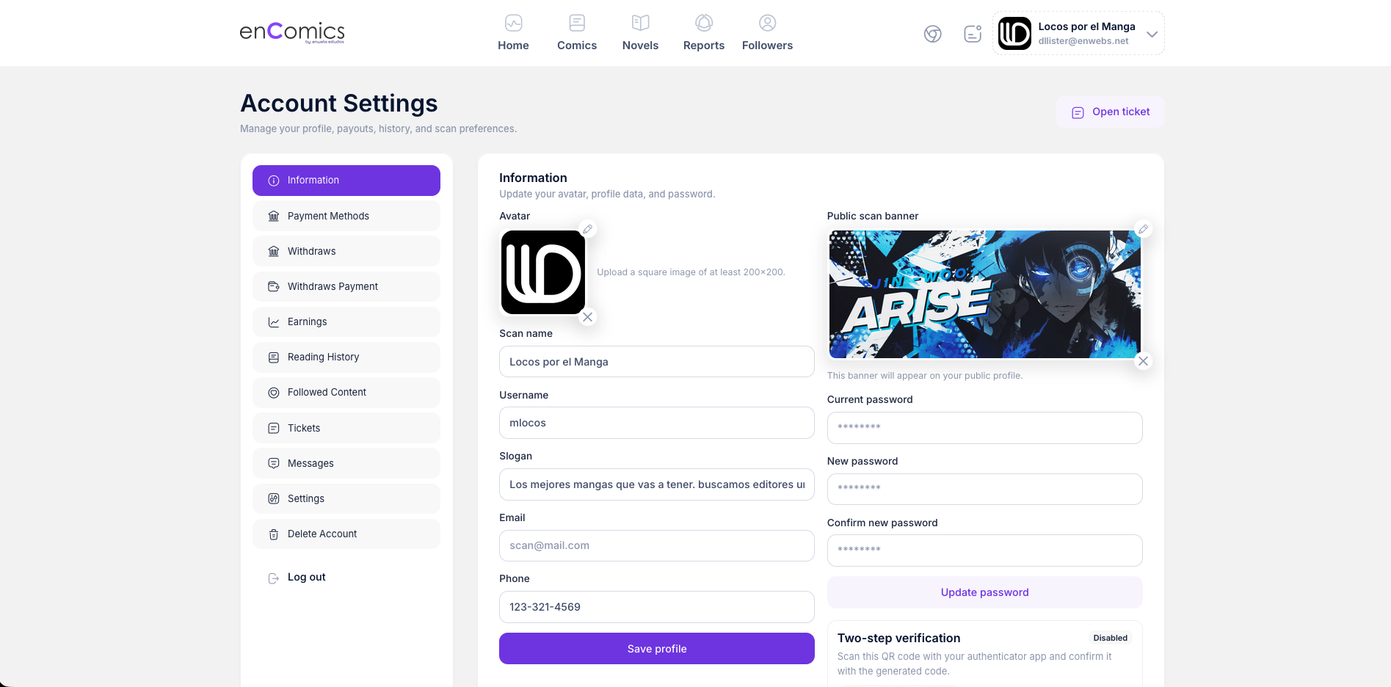Click the Information circle icon
Screen dimensions: 1391x687
pyautogui.click(x=274, y=181)
